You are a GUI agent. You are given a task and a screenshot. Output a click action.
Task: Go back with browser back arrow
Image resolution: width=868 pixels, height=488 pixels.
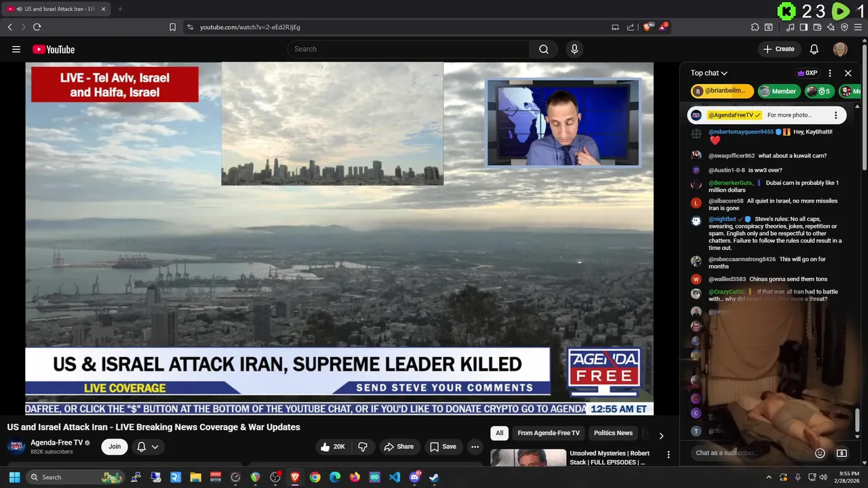(x=9, y=27)
